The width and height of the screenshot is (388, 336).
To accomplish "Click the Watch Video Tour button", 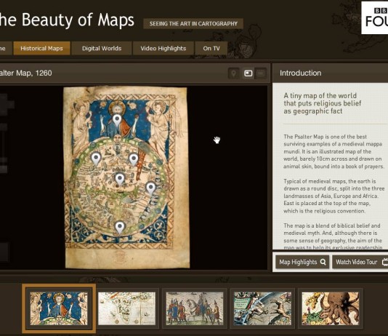I will [x=360, y=262].
